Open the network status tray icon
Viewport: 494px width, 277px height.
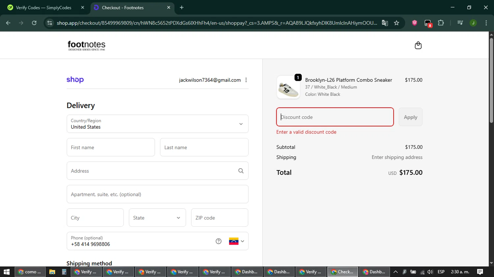pos(422,272)
